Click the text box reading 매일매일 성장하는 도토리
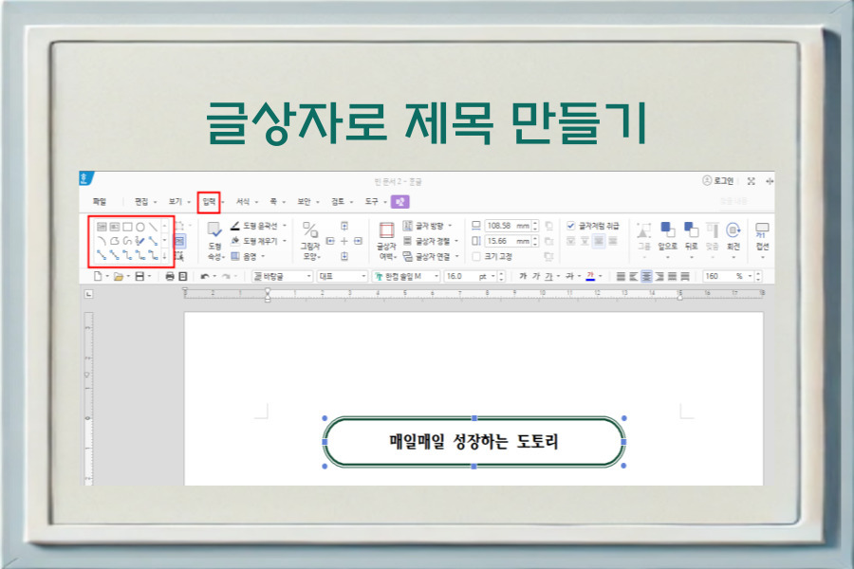Screen dimensions: 854x569 click(x=473, y=442)
